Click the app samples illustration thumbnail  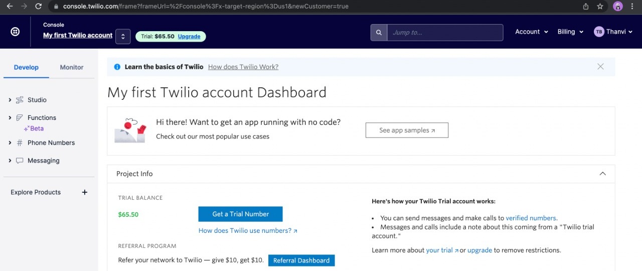[x=130, y=130]
